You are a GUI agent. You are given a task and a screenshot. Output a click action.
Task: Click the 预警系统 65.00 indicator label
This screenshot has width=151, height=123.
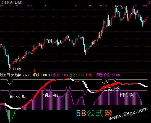click(108, 75)
